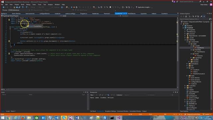Open Skype from the Windows taskbar
This screenshot has width=213, height=120.
pos(64,118)
